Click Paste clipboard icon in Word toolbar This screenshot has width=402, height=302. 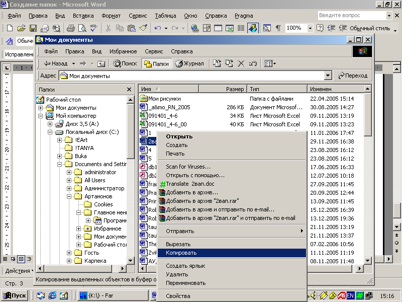click(132, 28)
